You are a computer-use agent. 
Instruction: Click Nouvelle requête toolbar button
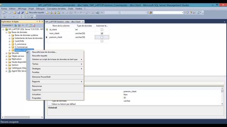[35, 13]
